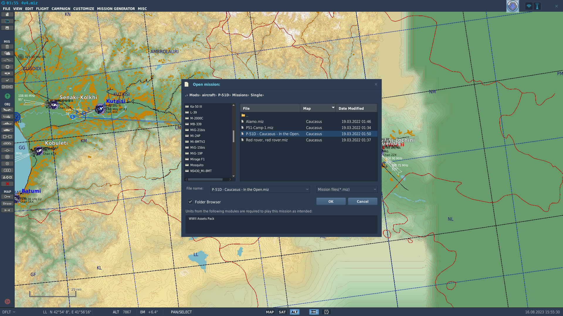Click the Mods breadcrumb path segment
This screenshot has width=563, height=316.
(194, 95)
